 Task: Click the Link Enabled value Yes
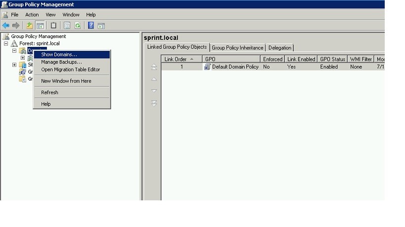coord(291,67)
